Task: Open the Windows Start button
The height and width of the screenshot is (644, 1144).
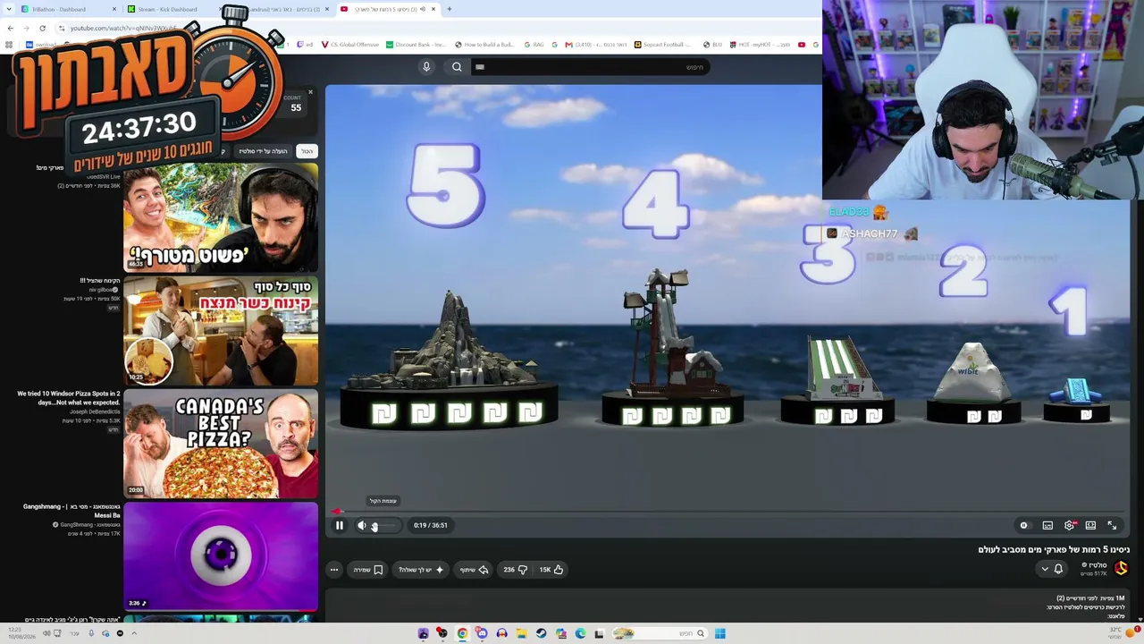Action: pyautogui.click(x=719, y=633)
